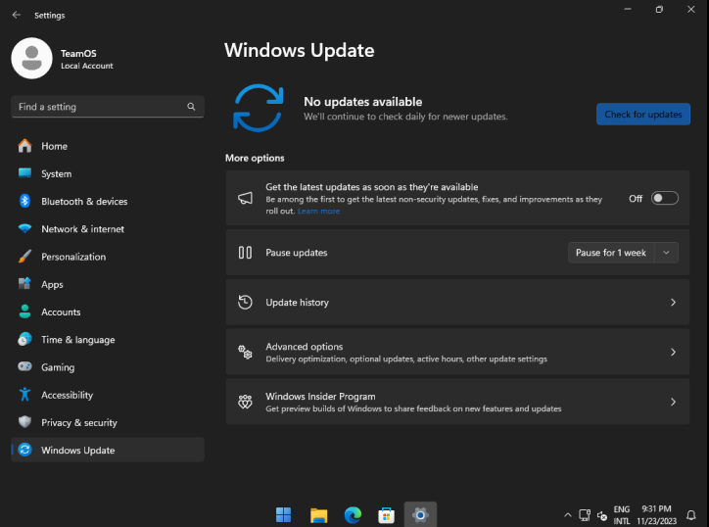Click the Accounts person icon

24,311
